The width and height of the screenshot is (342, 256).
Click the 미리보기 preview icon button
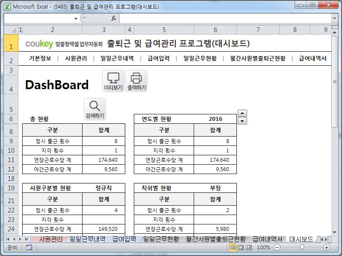[x=113, y=81]
